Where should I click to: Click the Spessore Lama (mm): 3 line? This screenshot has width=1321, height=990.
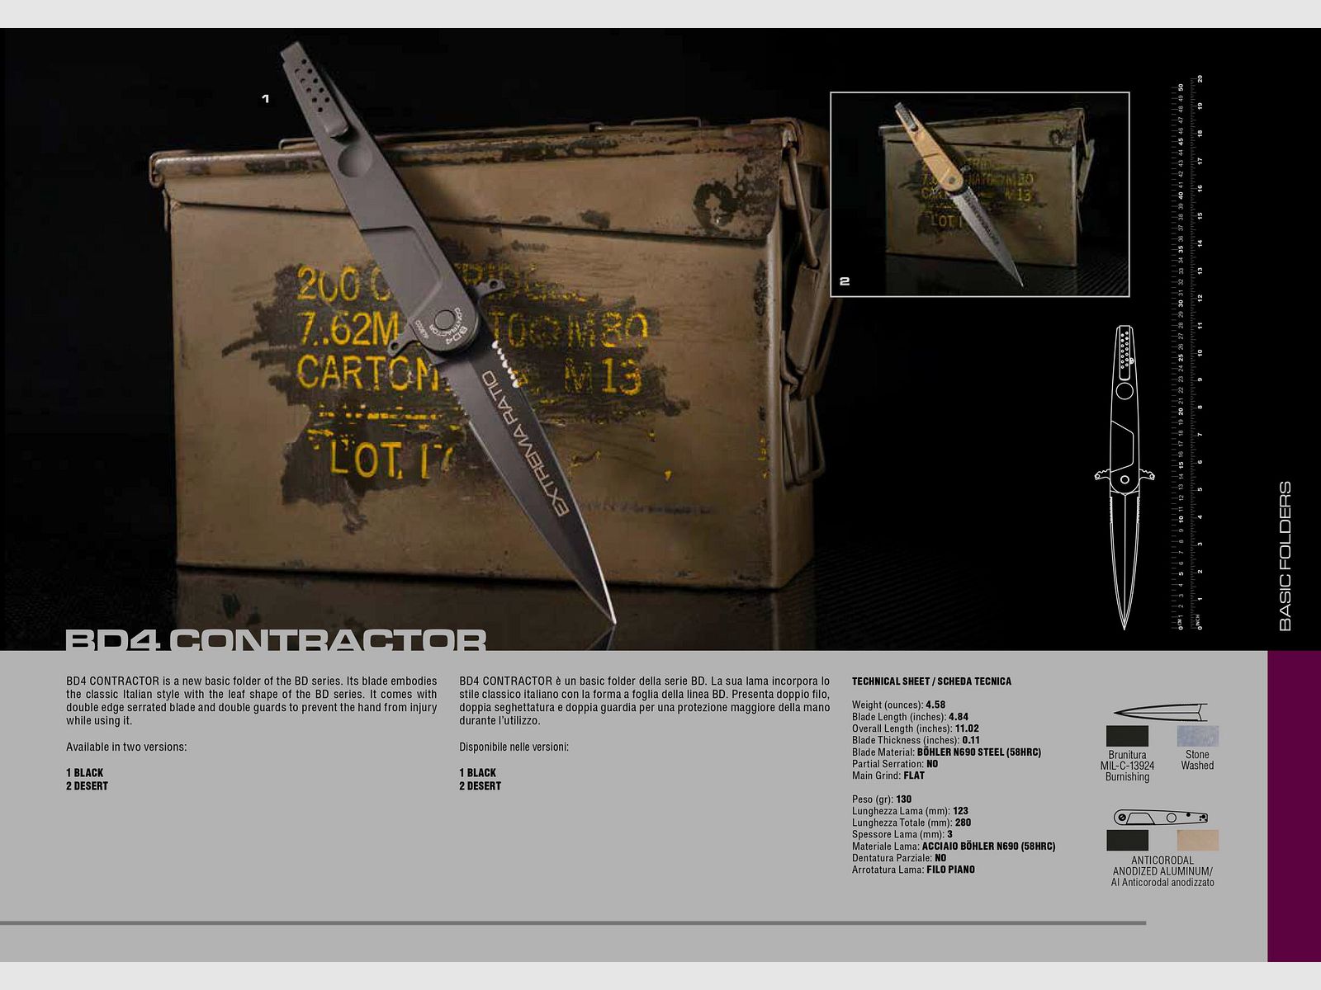(902, 834)
